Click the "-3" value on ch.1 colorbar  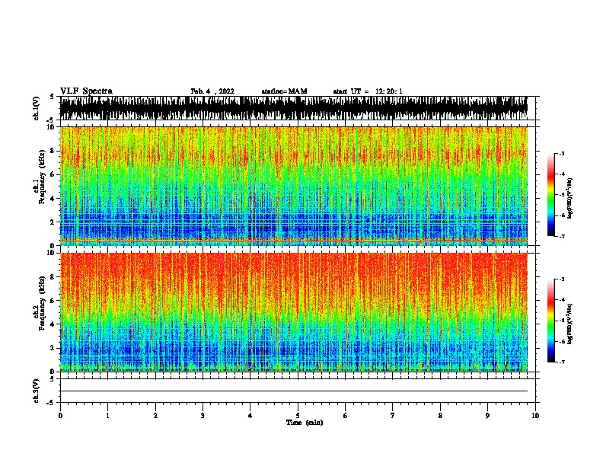562,153
